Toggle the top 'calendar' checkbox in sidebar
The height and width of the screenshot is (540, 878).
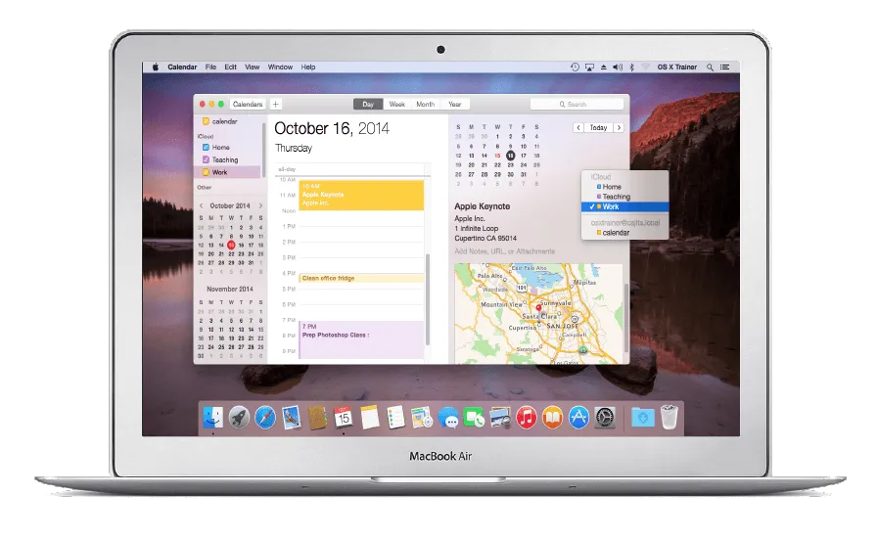coord(206,121)
